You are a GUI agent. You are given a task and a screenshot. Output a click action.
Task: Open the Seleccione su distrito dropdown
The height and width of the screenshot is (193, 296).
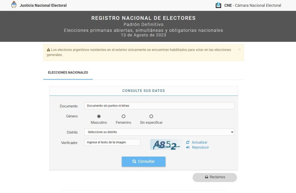159,132
